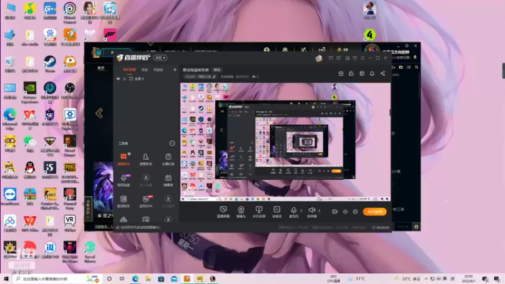This screenshot has width=505, height=284.
Task: Open the Wallpaper Engine desktop icon
Action: pos(70,119)
